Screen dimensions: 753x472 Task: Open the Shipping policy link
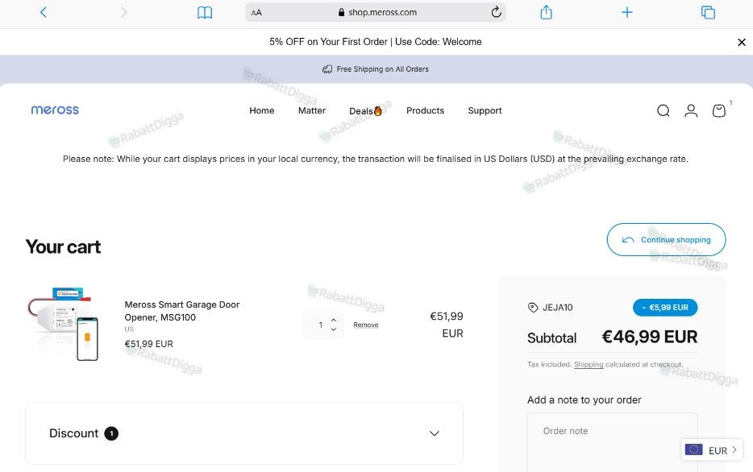point(589,365)
